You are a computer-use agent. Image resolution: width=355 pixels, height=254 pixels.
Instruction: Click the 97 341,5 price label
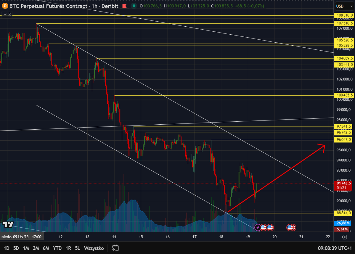[343, 126]
